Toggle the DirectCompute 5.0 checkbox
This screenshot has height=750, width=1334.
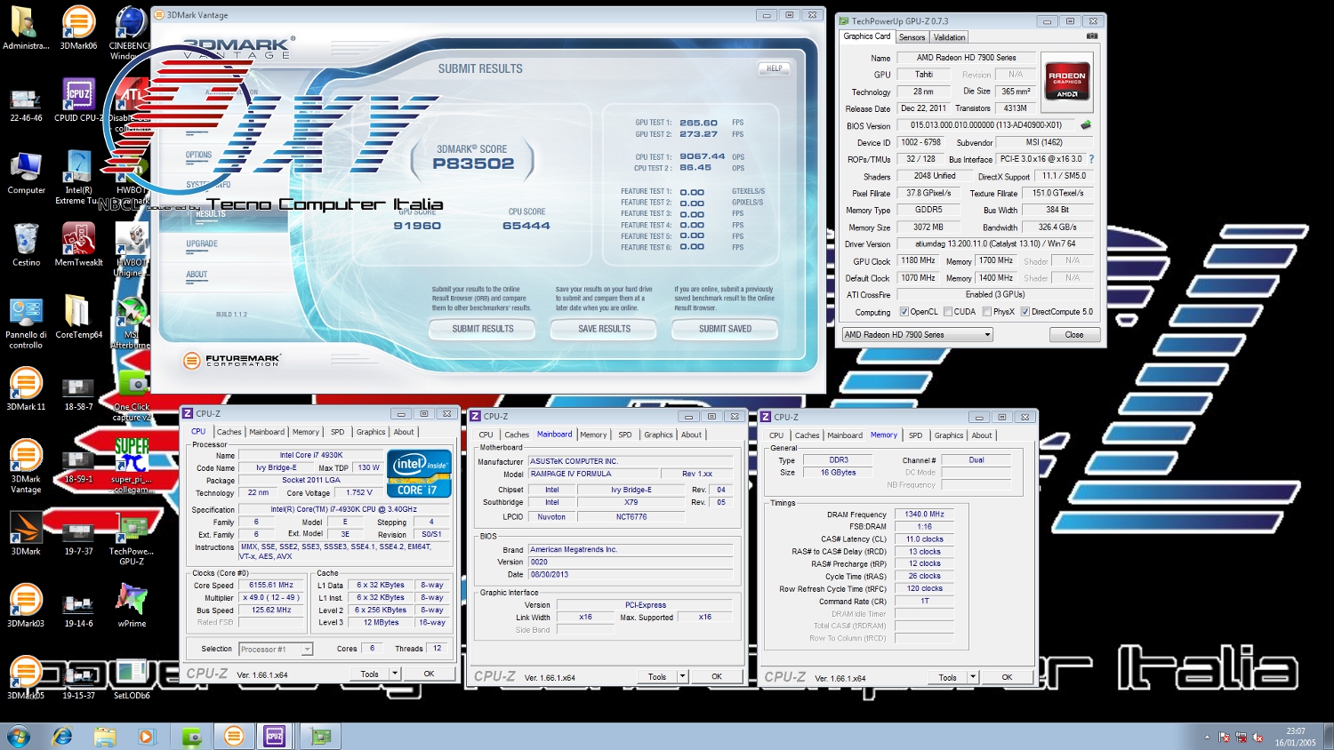coord(1025,312)
